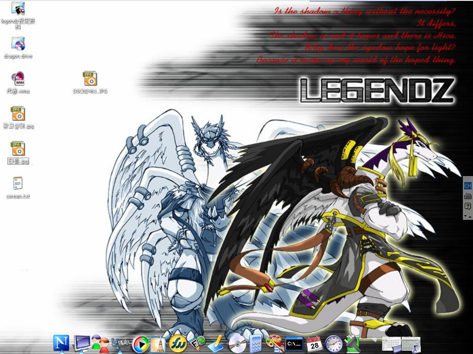Open the Netscape N icon in the dock
Image resolution: width=473 pixels, height=354 pixels.
point(61,343)
